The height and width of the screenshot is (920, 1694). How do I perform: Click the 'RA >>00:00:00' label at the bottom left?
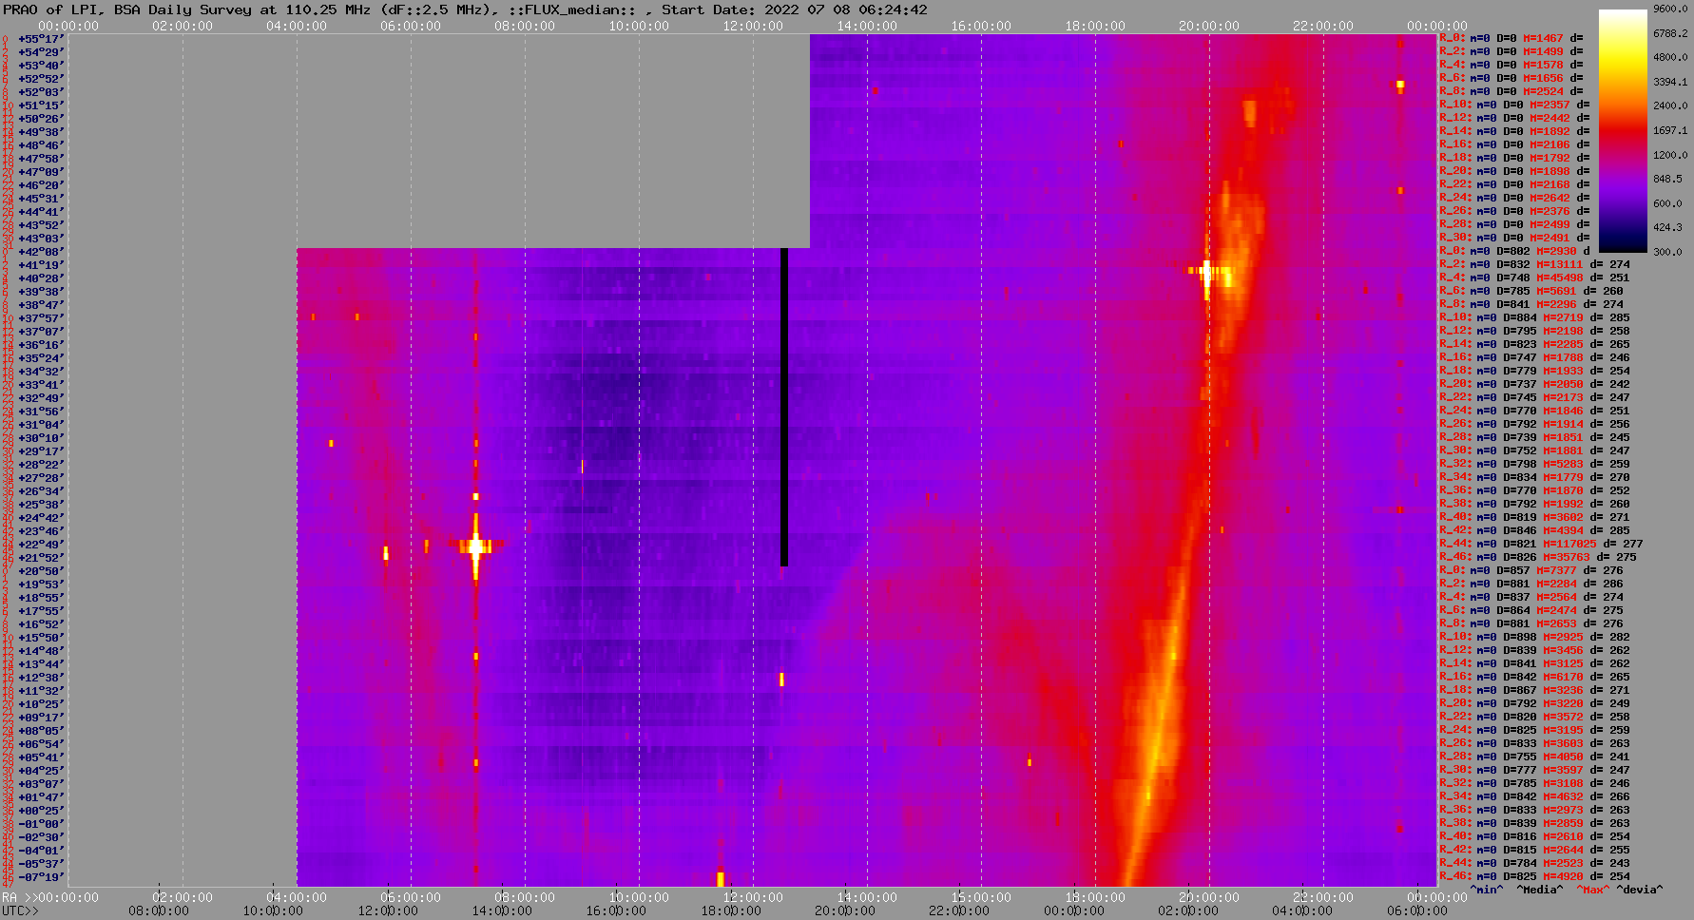(50, 897)
